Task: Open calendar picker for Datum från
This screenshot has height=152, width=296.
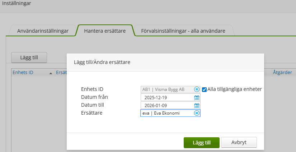Action: click(x=197, y=97)
